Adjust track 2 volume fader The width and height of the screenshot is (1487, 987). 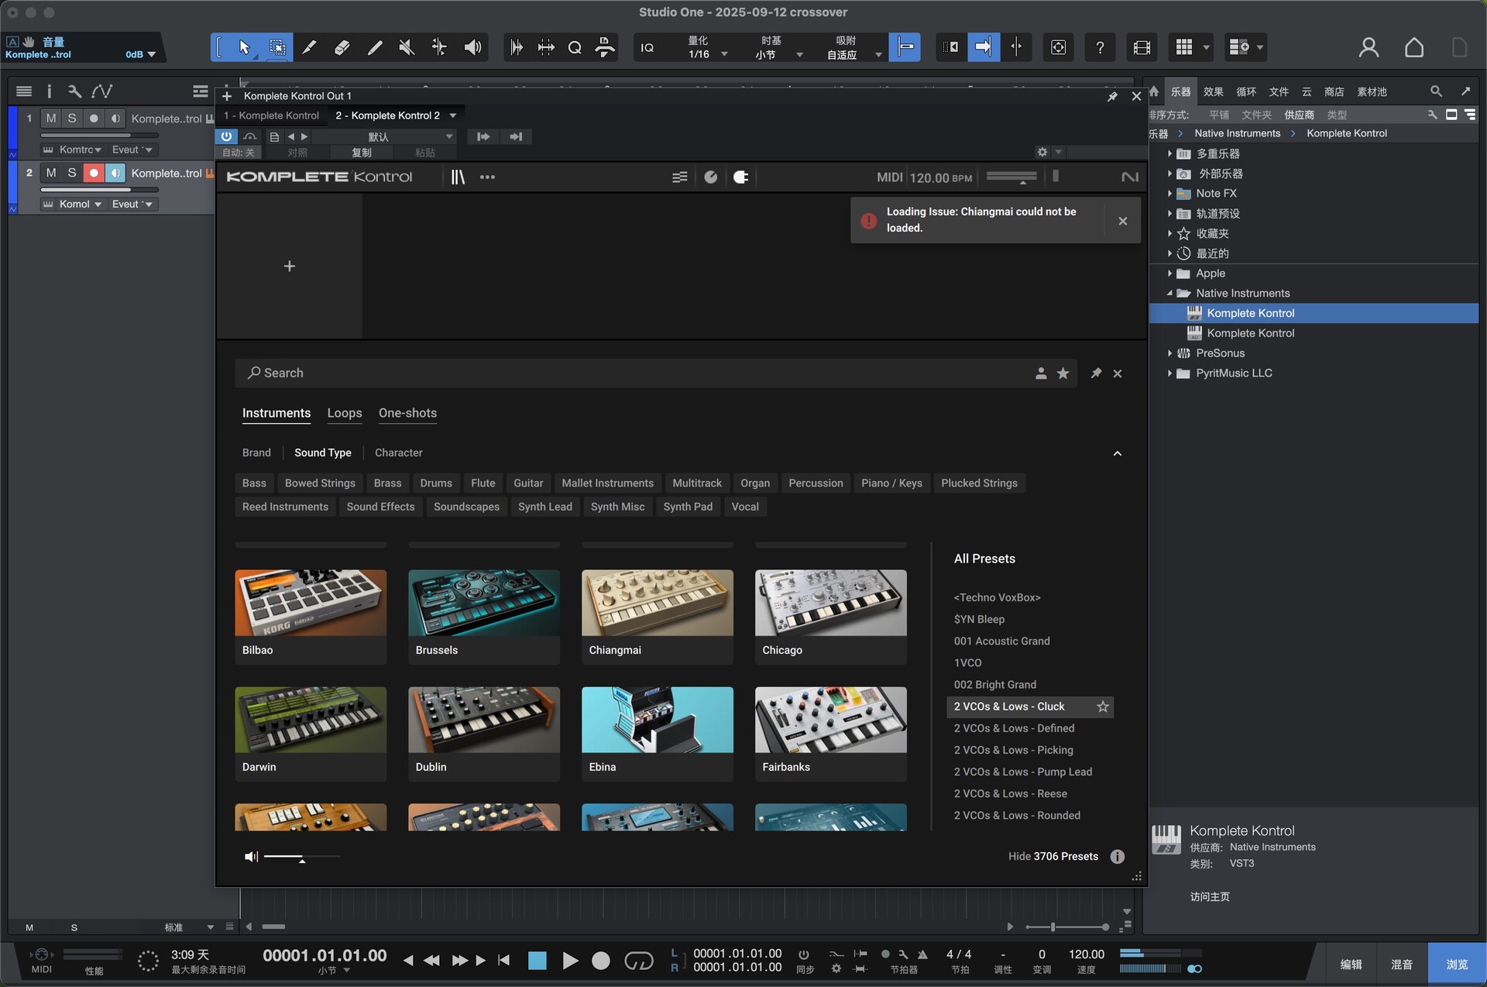tap(100, 189)
